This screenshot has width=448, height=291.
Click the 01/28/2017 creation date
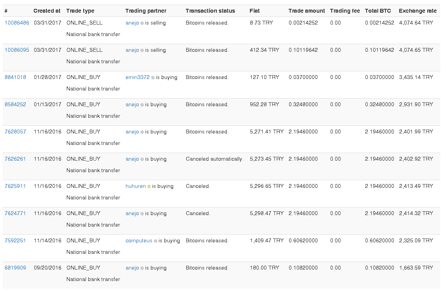coord(48,77)
